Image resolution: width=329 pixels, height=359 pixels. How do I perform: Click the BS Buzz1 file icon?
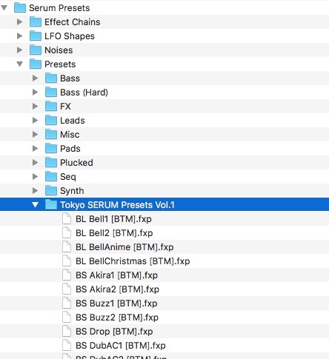pyautogui.click(x=67, y=303)
